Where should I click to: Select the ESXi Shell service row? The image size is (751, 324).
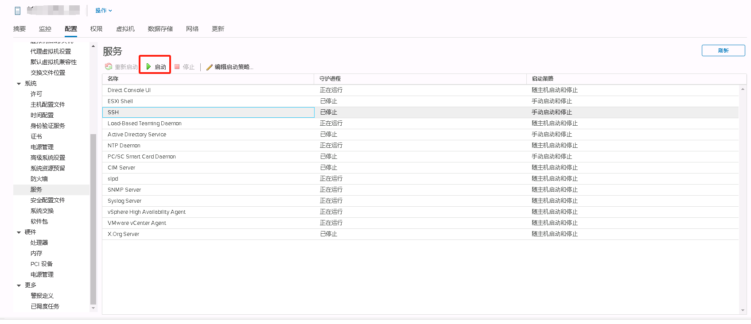pos(420,101)
